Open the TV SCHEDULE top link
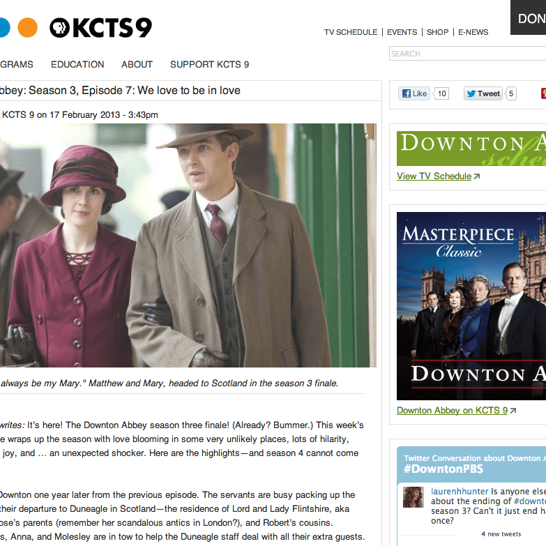Viewport: 546px width, 546px height. click(x=351, y=32)
